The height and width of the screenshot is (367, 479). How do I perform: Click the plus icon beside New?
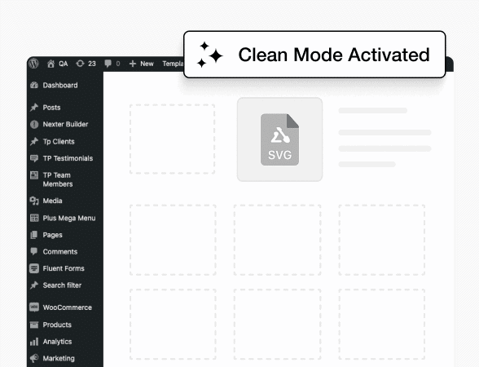(x=133, y=64)
